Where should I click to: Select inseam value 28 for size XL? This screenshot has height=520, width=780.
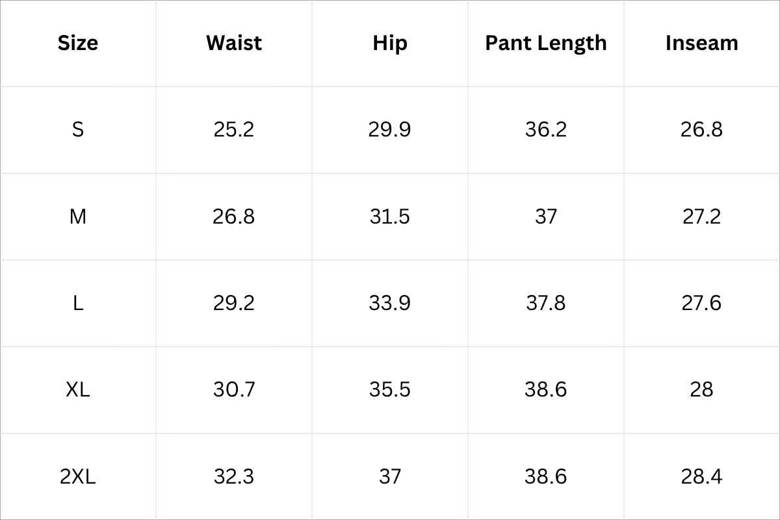pos(702,389)
